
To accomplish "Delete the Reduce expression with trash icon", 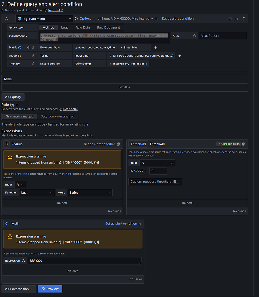I will [x=118, y=144].
